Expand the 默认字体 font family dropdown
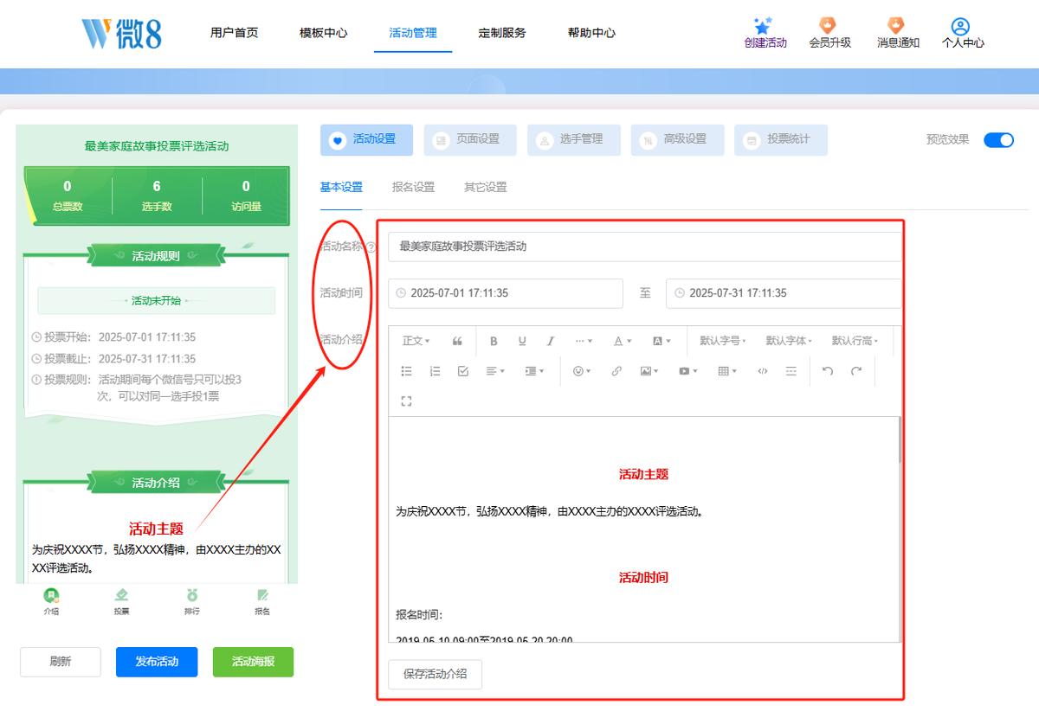The image size is (1039, 718). point(789,341)
